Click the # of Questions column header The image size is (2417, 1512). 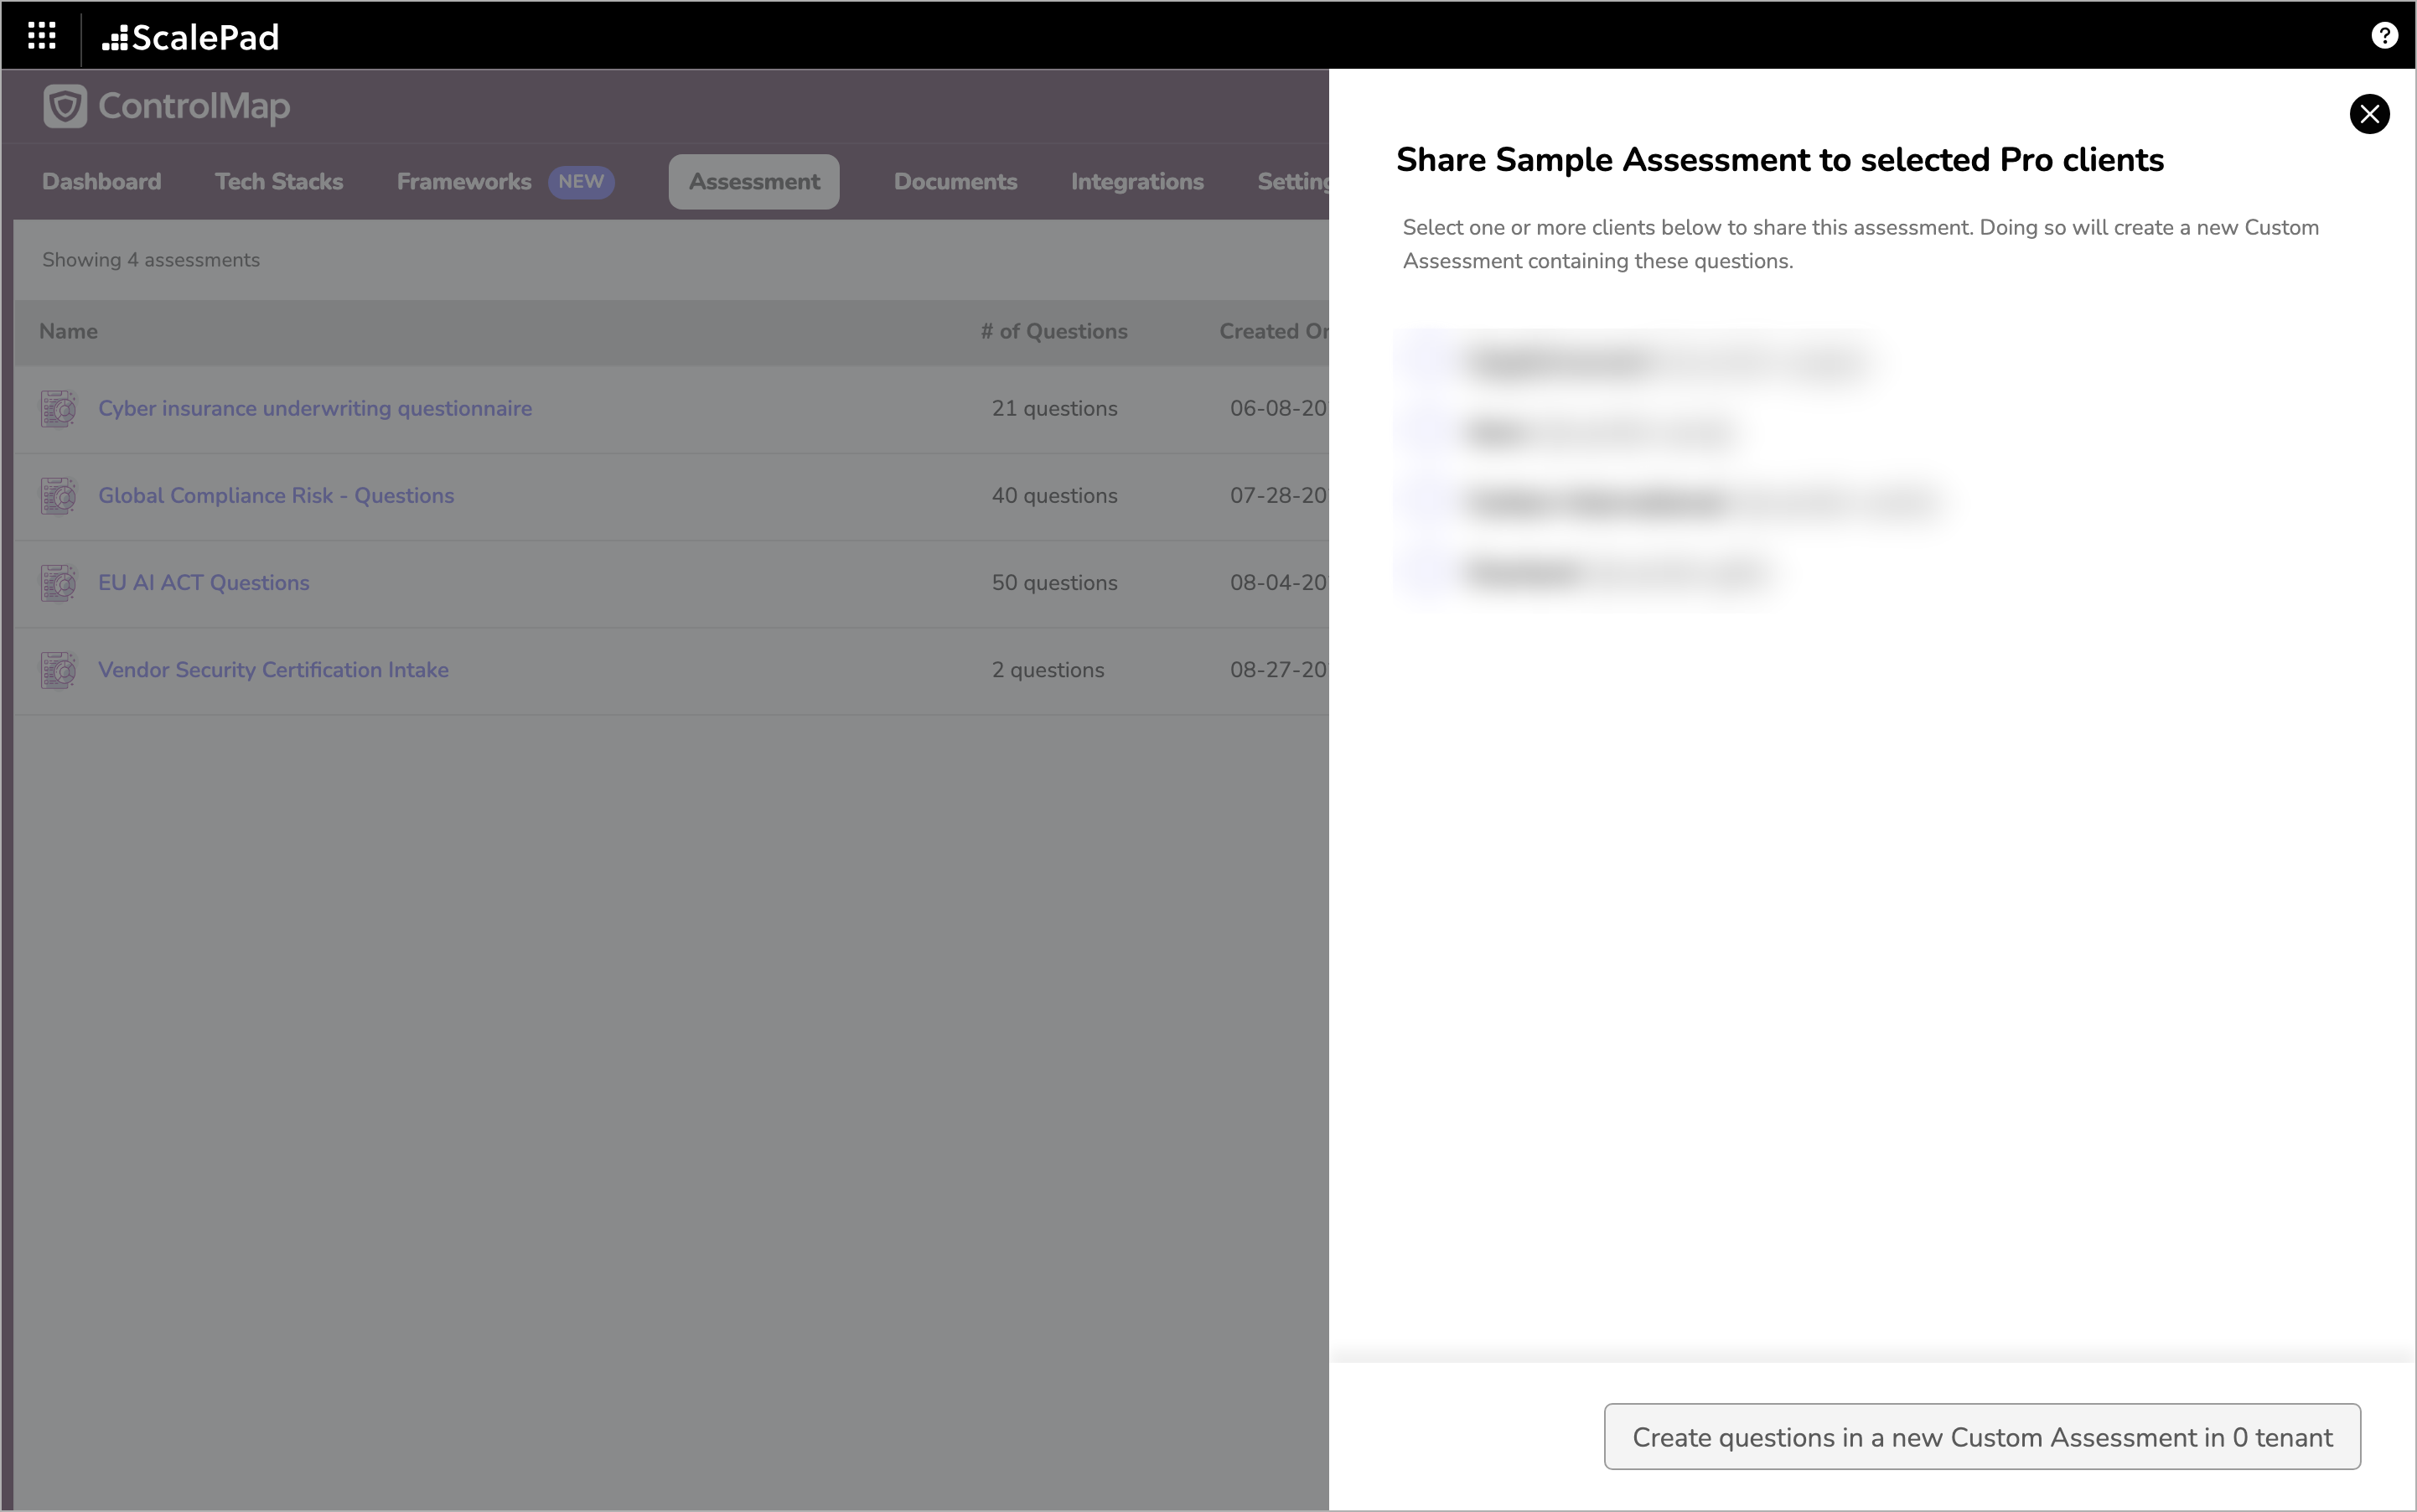(x=1054, y=332)
